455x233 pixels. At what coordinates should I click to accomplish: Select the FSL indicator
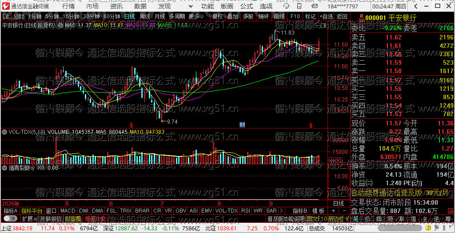coord(112,211)
